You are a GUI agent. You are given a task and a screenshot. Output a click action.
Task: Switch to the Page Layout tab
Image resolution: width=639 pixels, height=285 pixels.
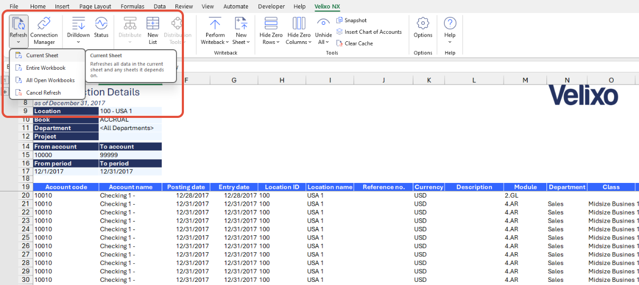click(95, 6)
